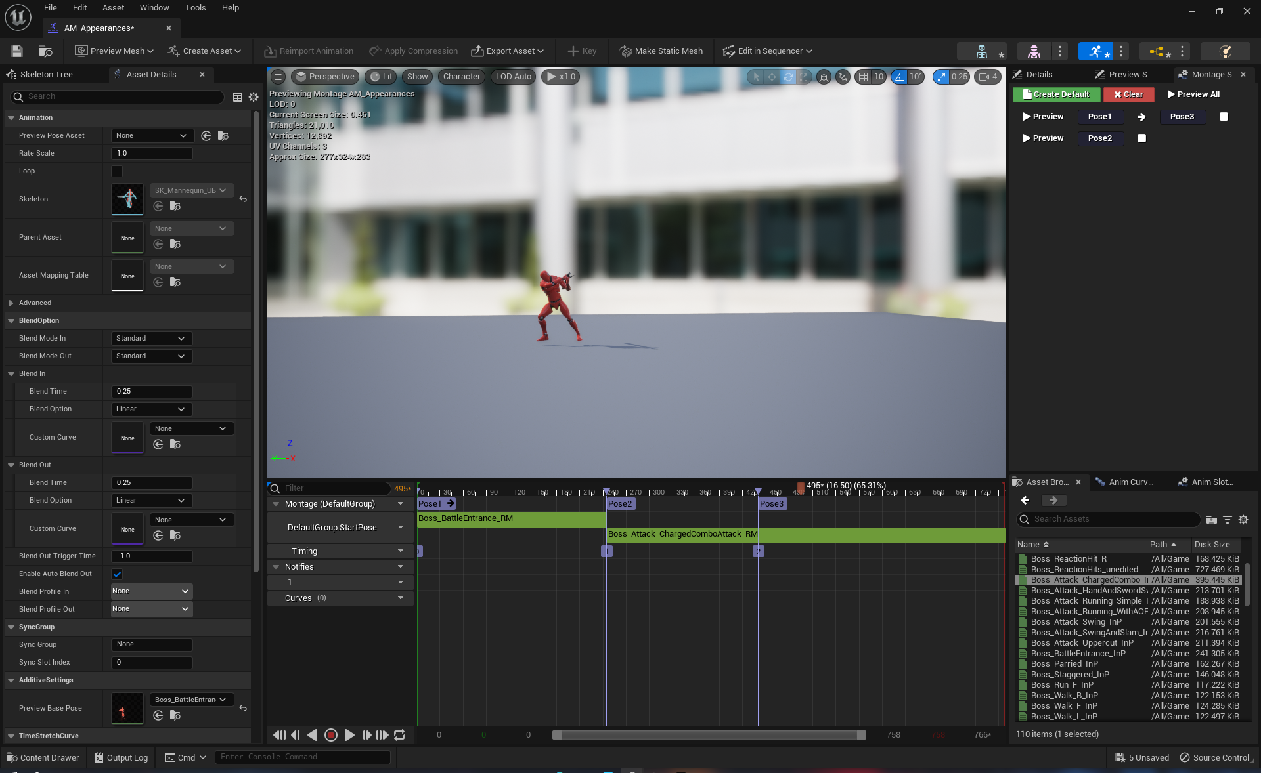
Task: Toggle grid snapping icon in viewport
Action: [x=863, y=77]
